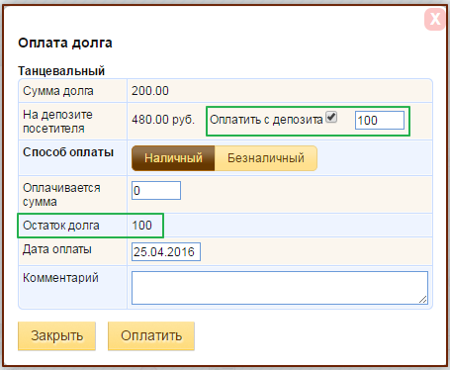Click the deposit balance '480.00 руб.'
Viewport: 450px width, 370px height.
coord(163,120)
